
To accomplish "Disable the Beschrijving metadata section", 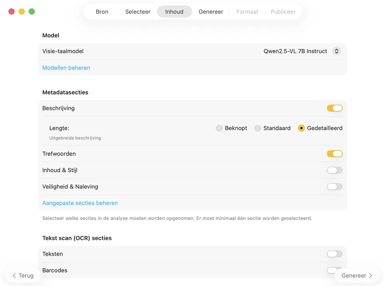I will (334, 108).
